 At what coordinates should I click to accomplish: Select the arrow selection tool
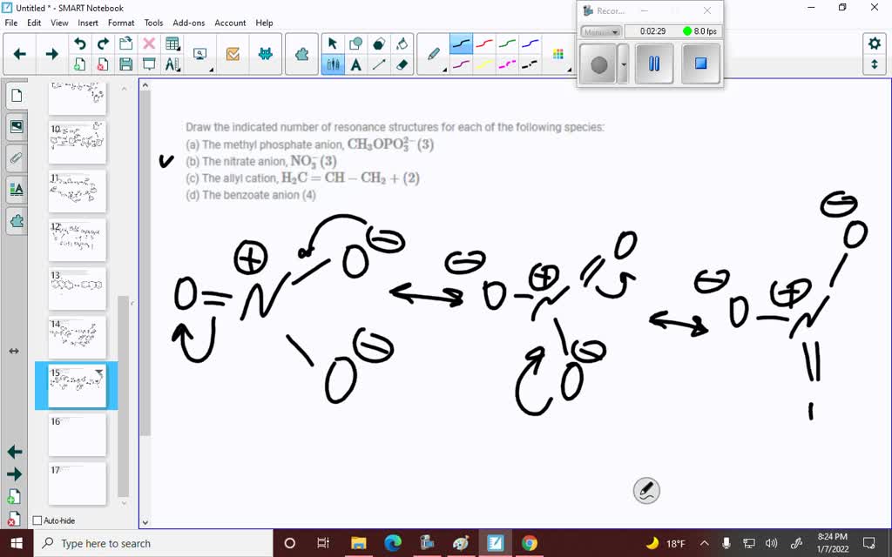333,42
